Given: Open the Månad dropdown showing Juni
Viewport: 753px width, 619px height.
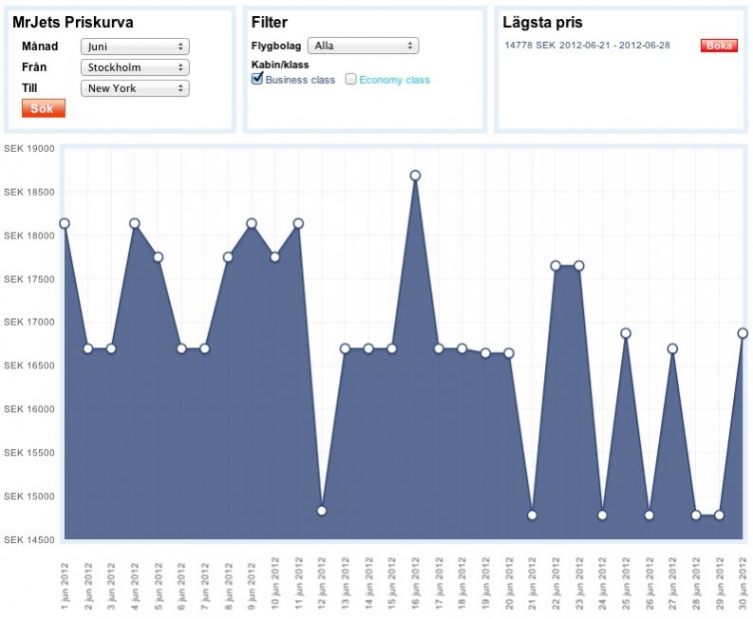Looking at the screenshot, I should point(135,47).
